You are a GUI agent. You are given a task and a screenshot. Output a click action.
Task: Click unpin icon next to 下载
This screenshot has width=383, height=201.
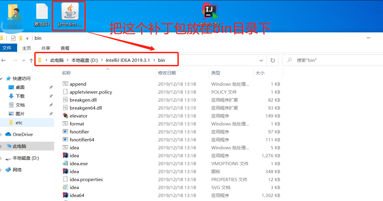click(x=51, y=96)
